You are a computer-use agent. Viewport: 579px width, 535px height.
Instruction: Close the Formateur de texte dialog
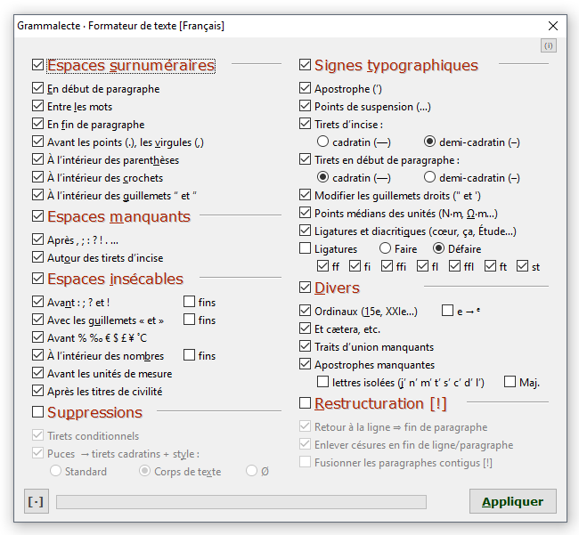[553, 26]
